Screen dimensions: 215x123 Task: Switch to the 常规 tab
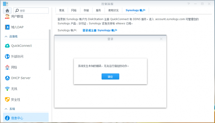(62, 10)
